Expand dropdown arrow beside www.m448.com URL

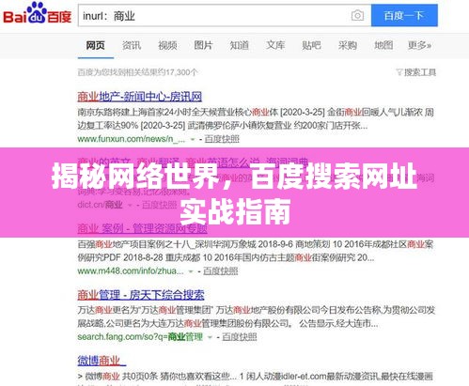[191, 271]
